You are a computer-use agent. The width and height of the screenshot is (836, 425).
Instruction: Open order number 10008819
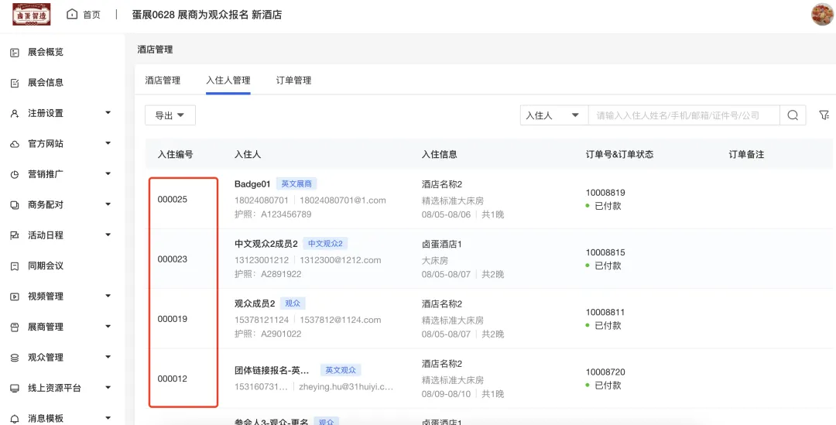coord(605,193)
